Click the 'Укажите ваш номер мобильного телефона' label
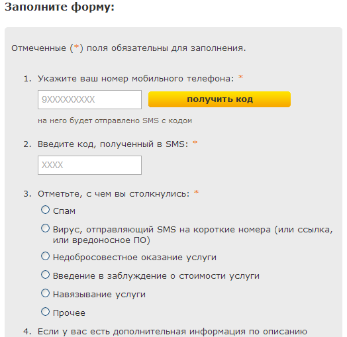This screenshot has width=347, height=337. tap(136, 79)
